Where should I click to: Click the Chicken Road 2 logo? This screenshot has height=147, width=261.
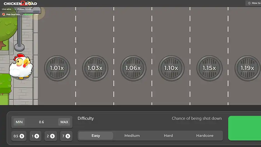click(21, 3)
